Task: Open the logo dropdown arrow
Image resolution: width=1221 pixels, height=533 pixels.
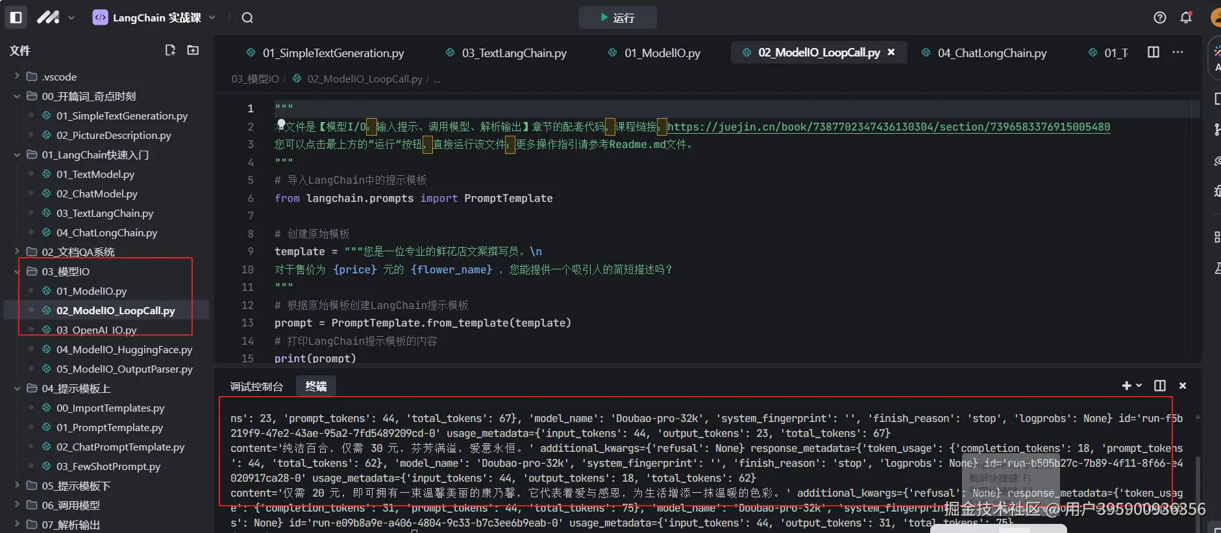Action: pyautogui.click(x=71, y=18)
